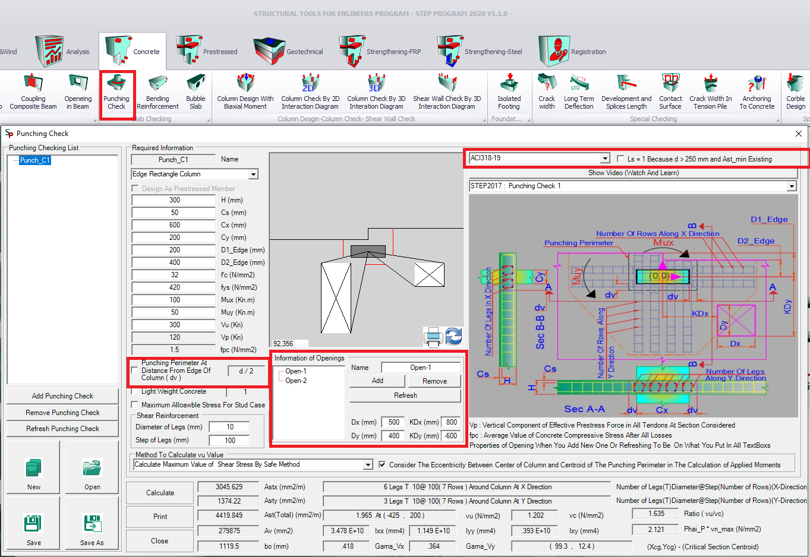
Task: Open the STEP2017 Punching Check 1 dropdown
Action: tap(792, 186)
